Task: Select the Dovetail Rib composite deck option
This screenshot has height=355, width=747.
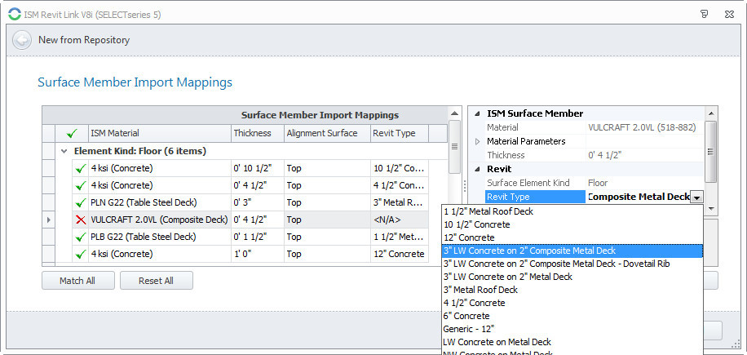Action: point(572,264)
